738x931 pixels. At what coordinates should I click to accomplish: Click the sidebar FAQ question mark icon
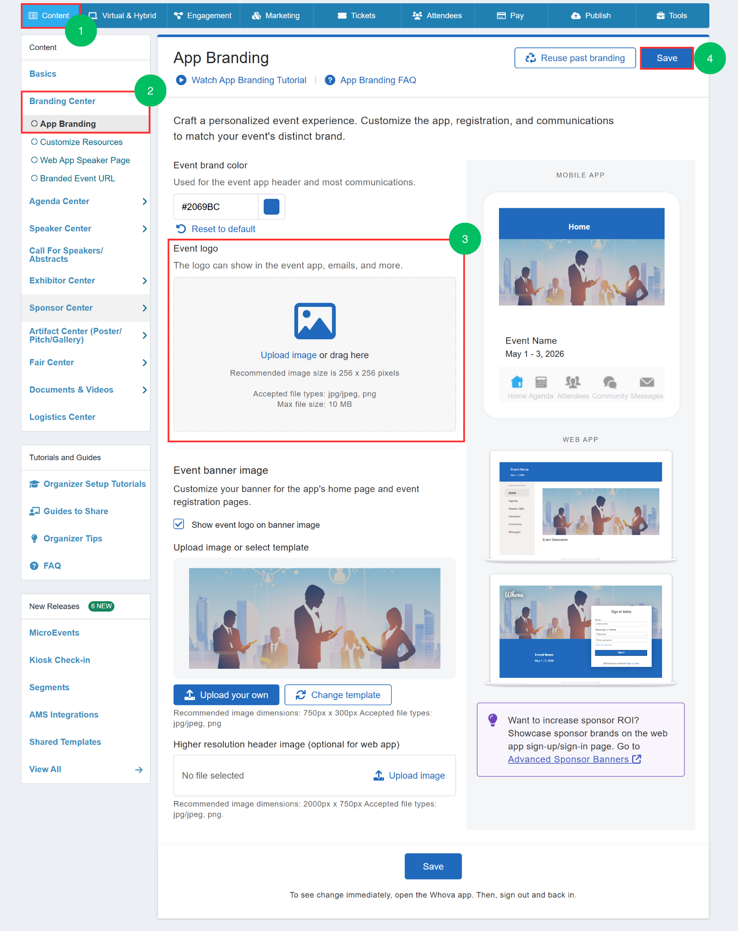click(x=34, y=566)
